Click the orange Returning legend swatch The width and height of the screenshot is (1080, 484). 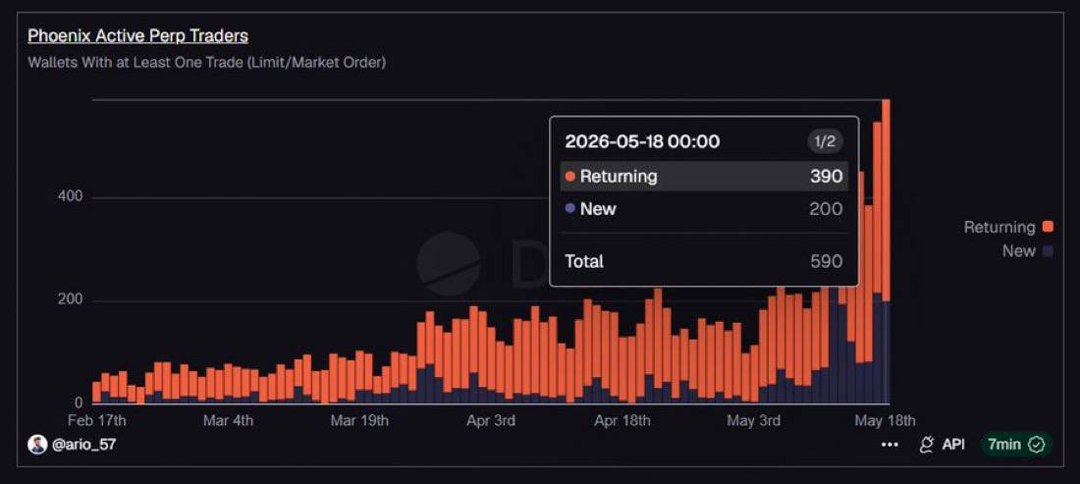1049,227
